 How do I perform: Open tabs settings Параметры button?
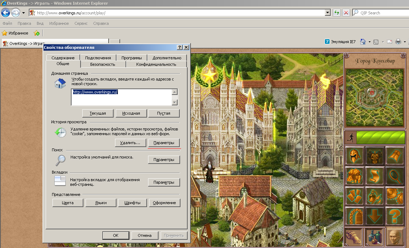(164, 182)
